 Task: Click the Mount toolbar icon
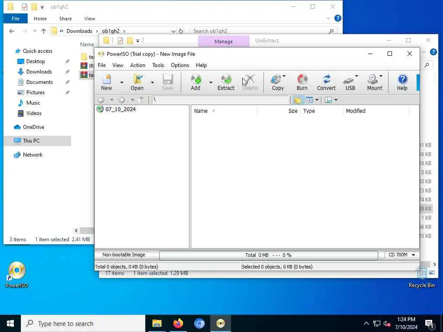coord(374,82)
